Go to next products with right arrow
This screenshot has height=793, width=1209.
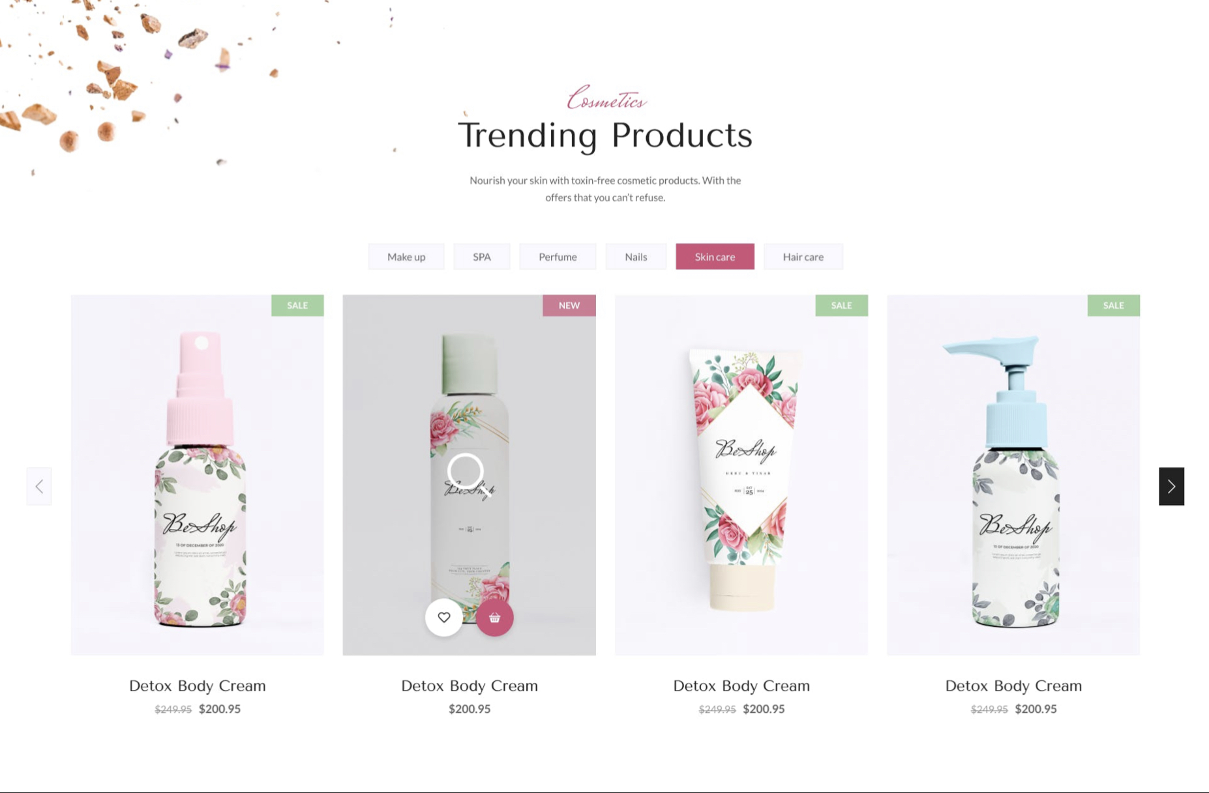[x=1171, y=486]
